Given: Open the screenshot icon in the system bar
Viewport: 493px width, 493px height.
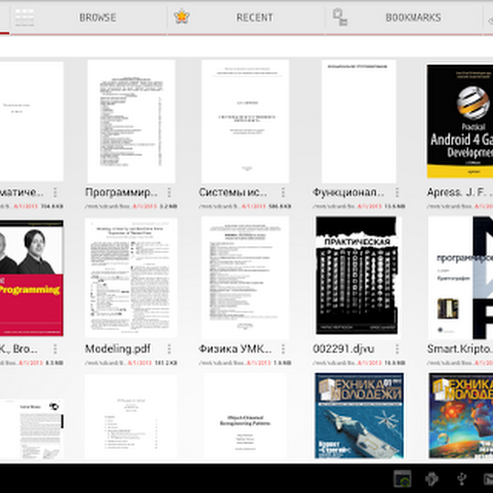Looking at the screenshot, I should tap(403, 479).
